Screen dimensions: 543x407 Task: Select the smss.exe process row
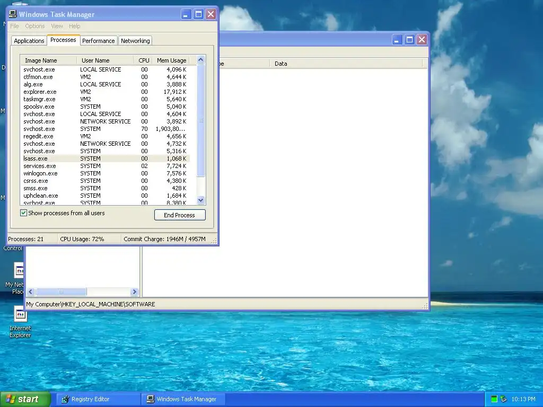[105, 188]
